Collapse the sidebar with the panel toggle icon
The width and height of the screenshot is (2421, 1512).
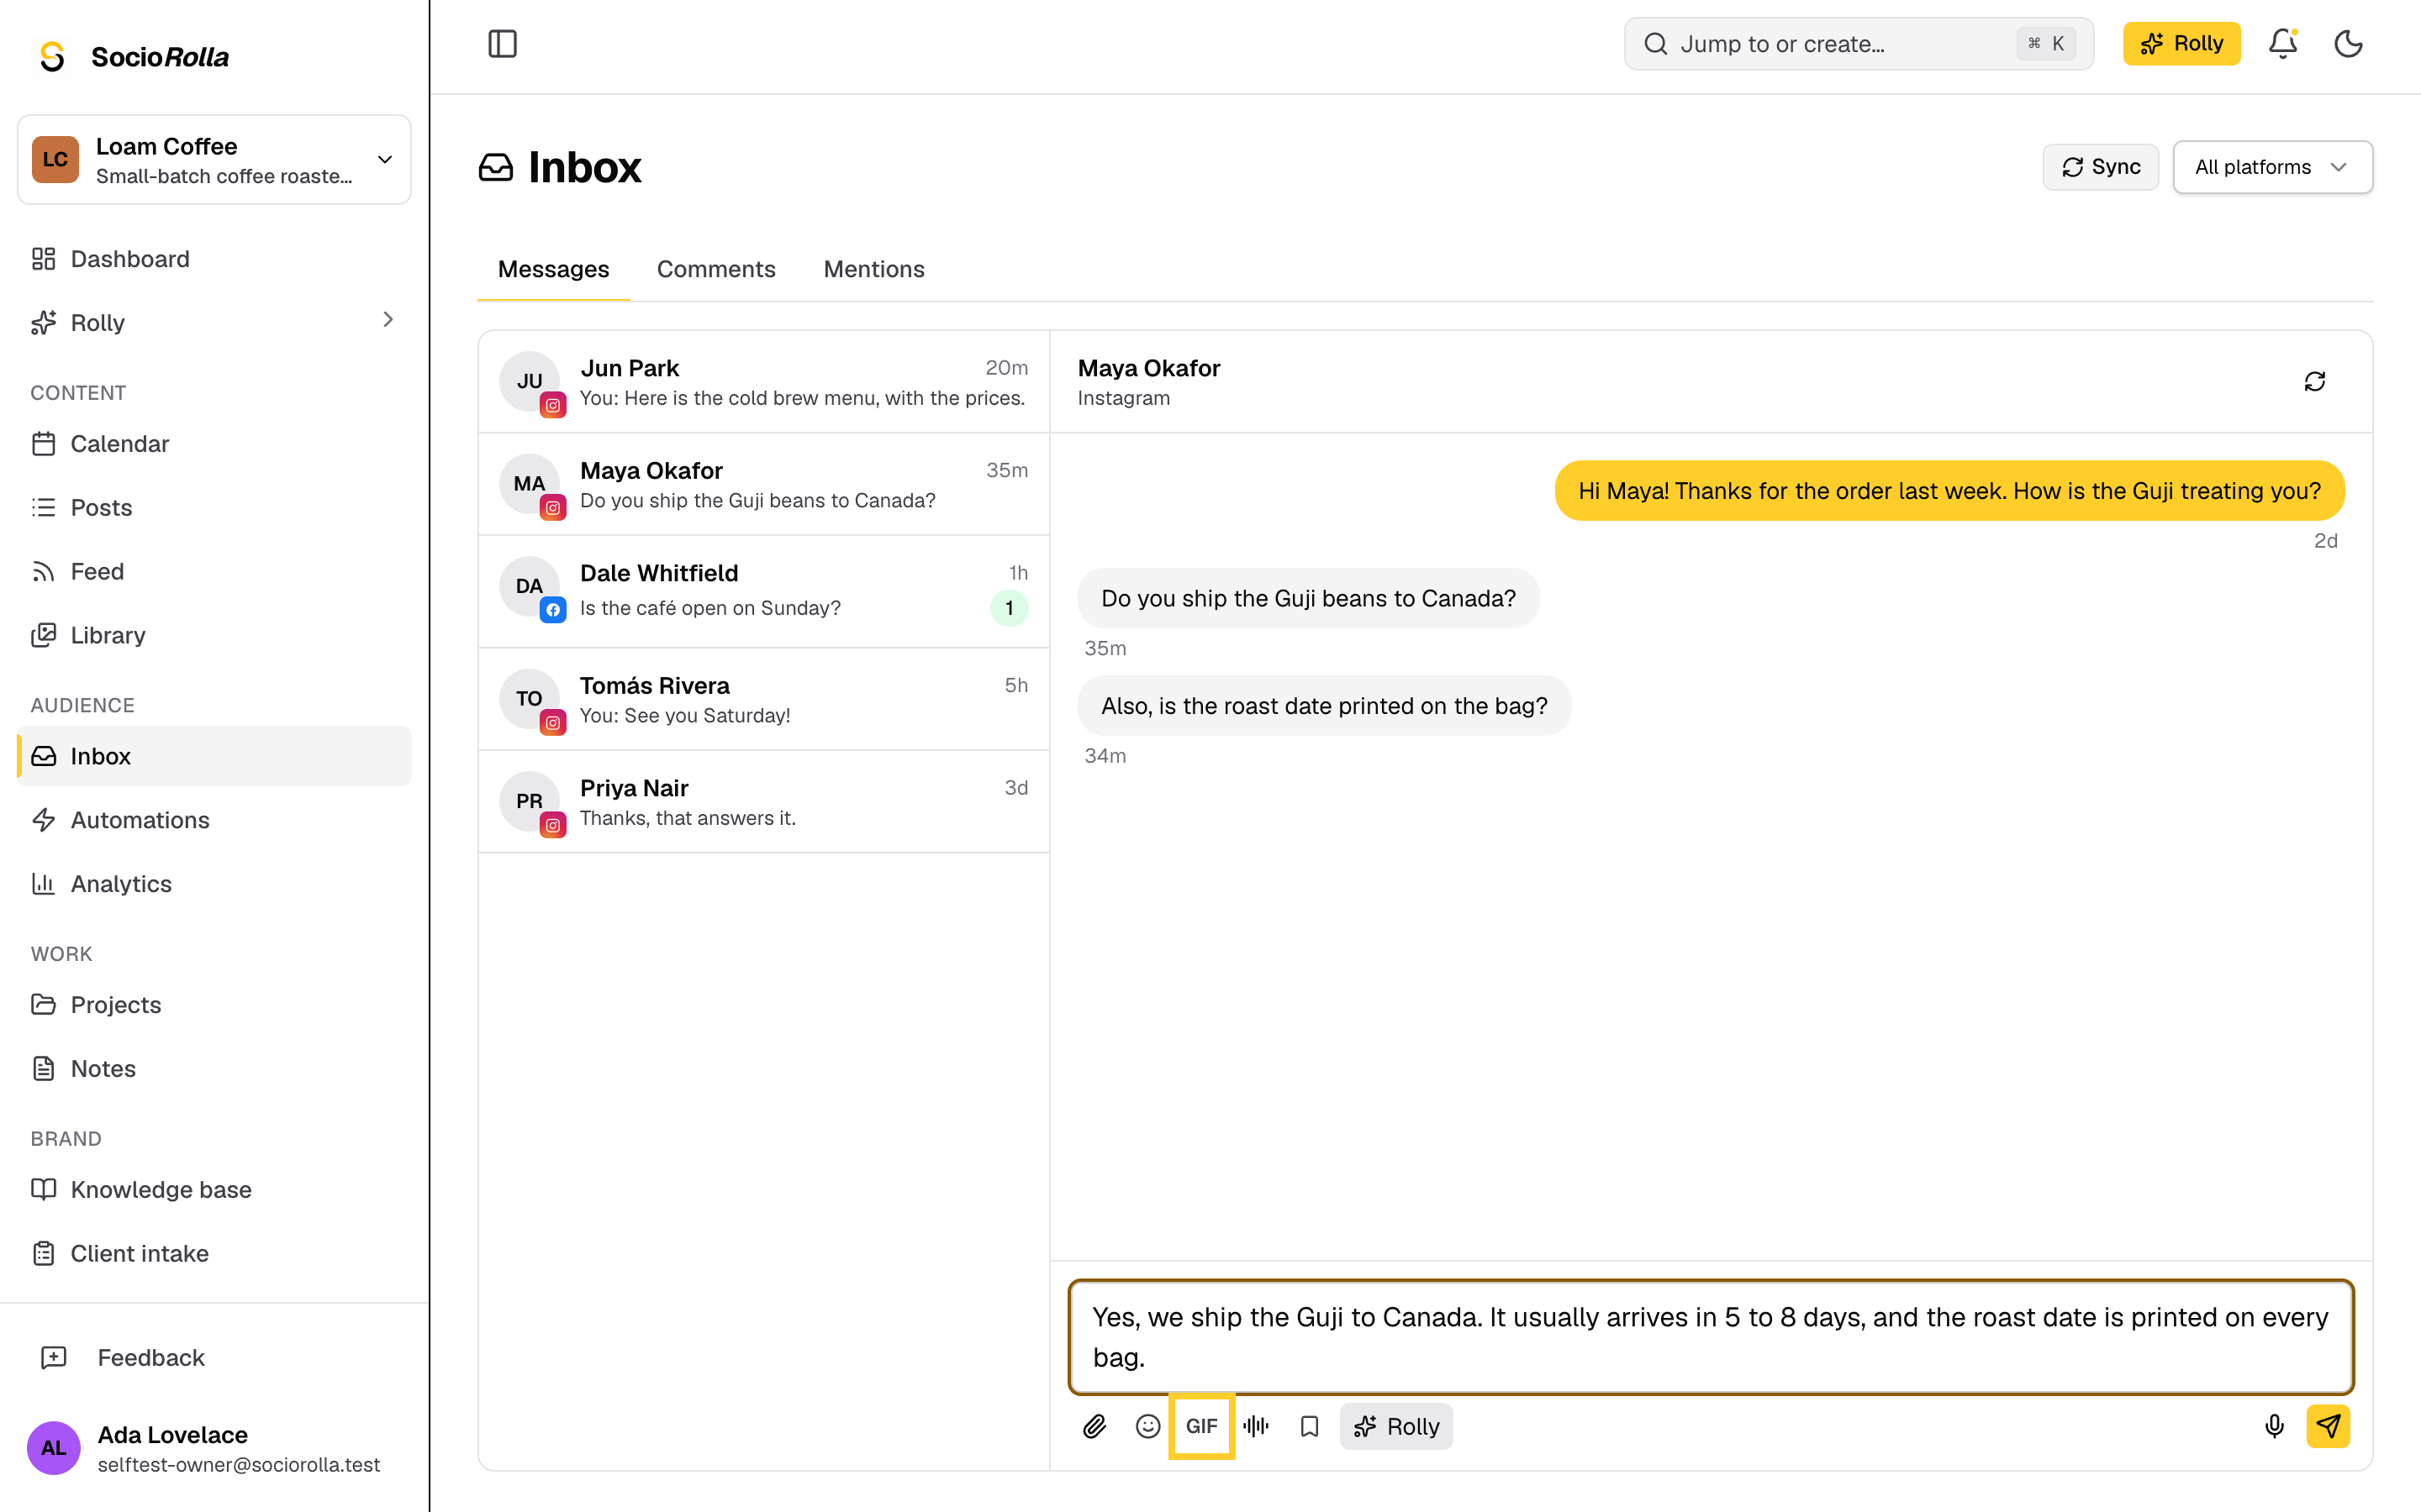point(502,44)
